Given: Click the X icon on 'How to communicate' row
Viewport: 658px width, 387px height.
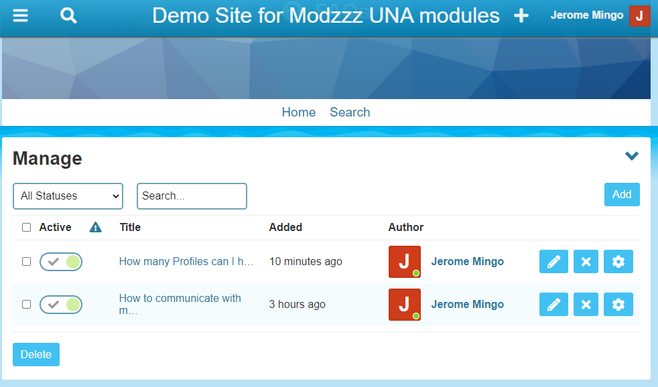Looking at the screenshot, I should (x=586, y=305).
